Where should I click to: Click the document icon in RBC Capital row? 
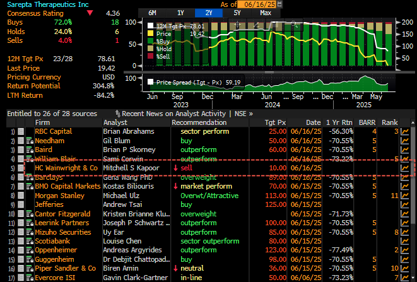[x=21, y=131]
